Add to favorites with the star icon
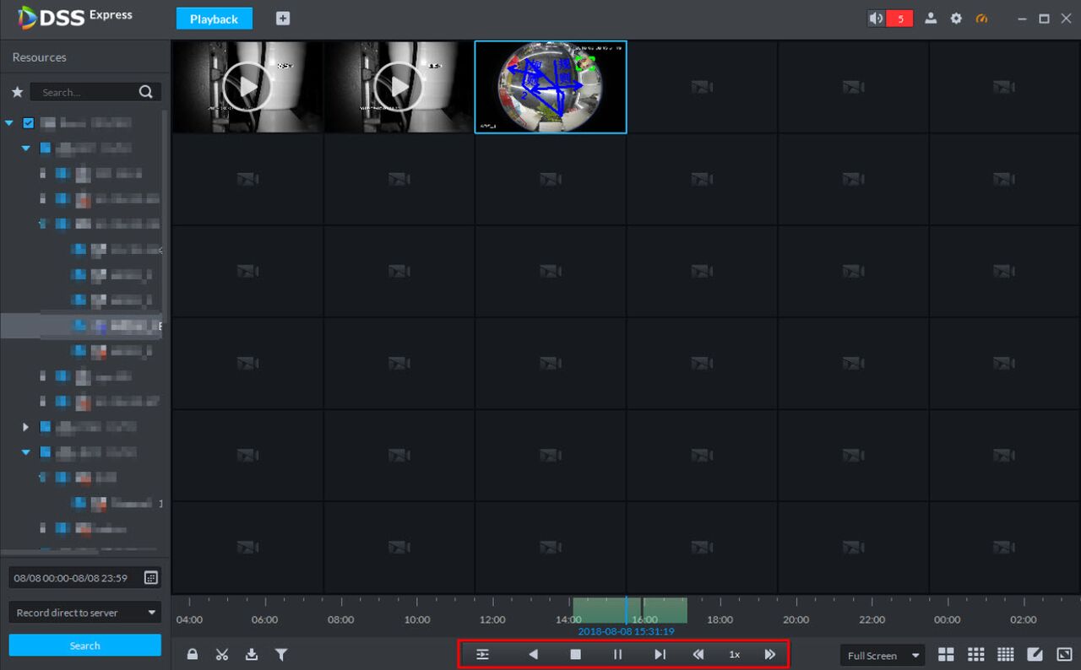 [17, 92]
